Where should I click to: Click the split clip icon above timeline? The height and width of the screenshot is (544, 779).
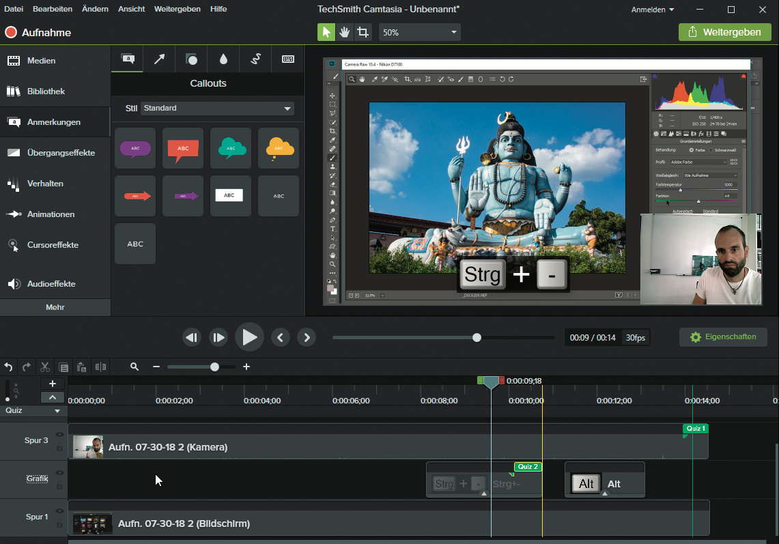point(101,367)
